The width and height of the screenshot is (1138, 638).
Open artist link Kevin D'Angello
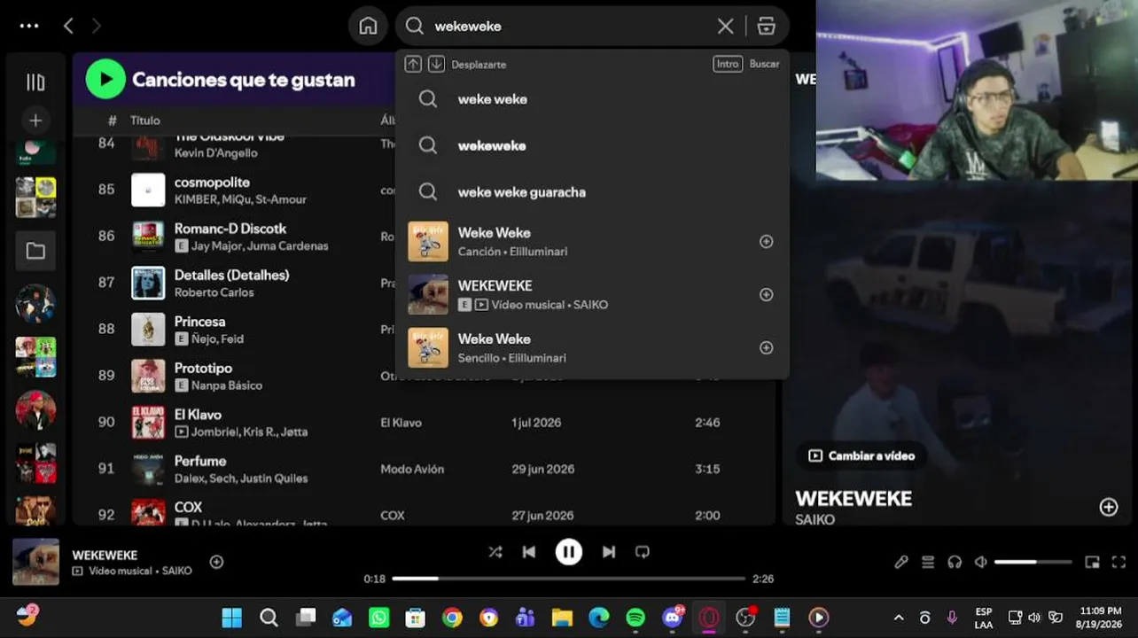215,152
